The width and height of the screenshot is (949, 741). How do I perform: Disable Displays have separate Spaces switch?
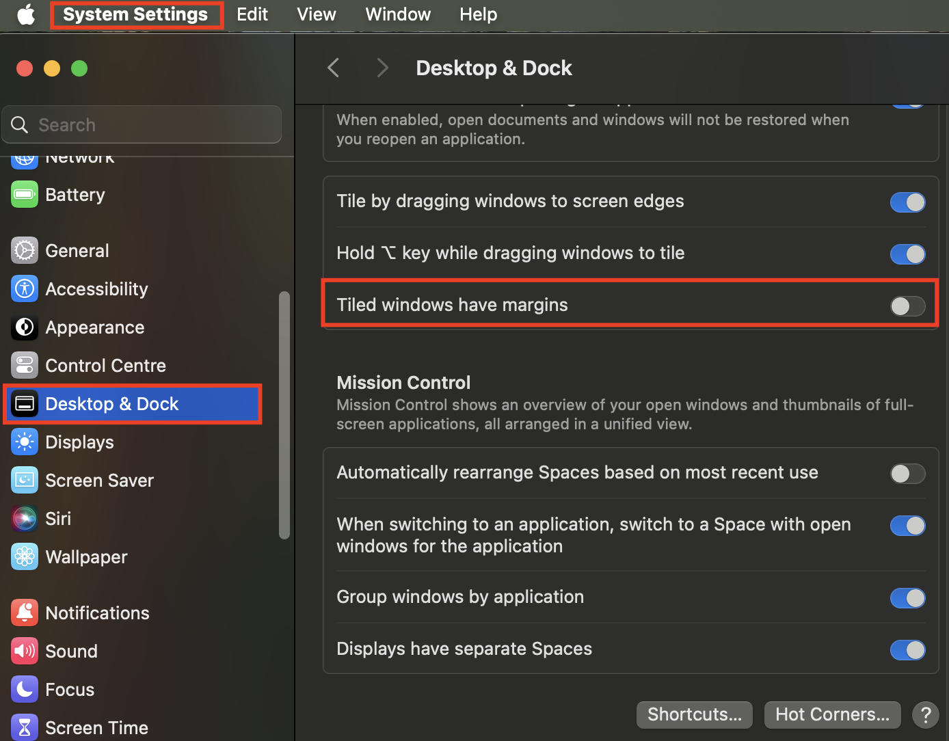[908, 650]
